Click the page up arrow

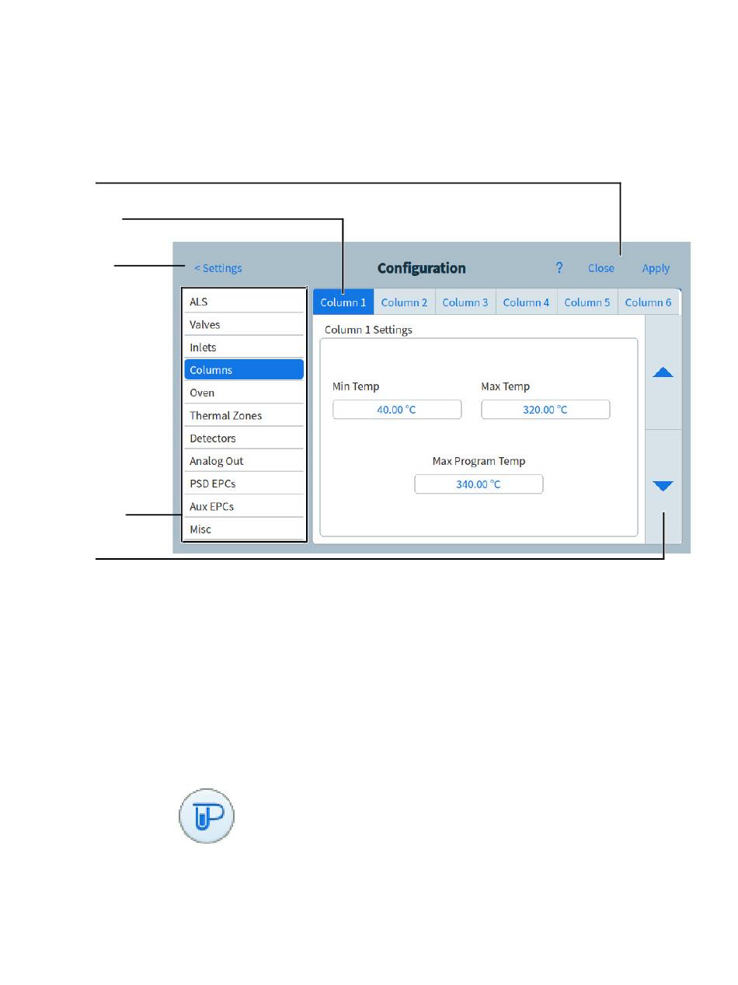click(x=663, y=372)
